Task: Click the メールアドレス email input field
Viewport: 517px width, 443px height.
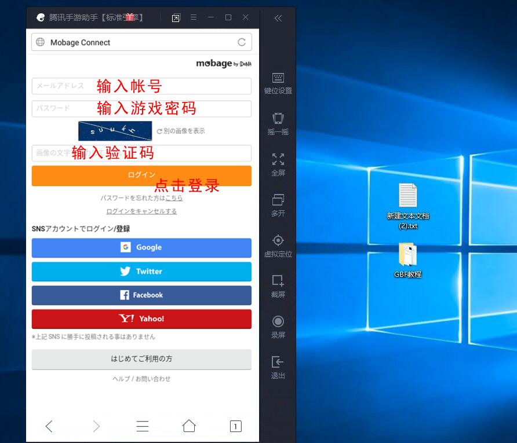Action: point(141,86)
